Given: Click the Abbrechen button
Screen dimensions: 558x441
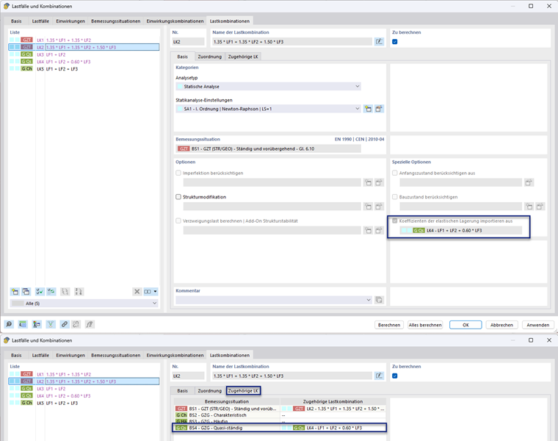Looking at the screenshot, I should point(501,325).
